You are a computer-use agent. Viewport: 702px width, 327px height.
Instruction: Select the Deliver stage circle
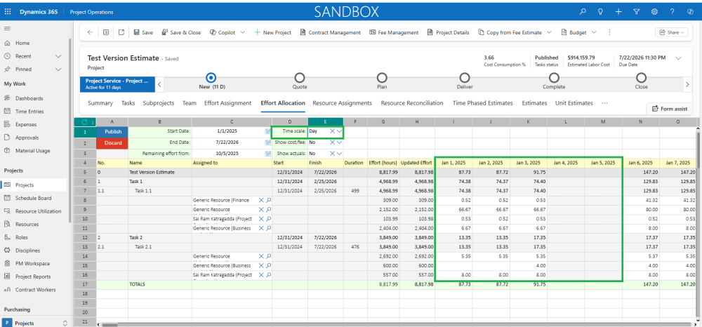tap(464, 77)
